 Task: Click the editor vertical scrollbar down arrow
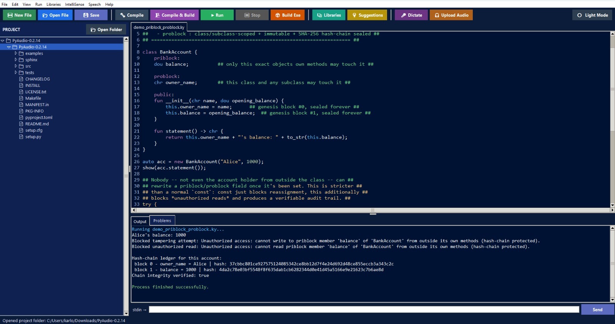pyautogui.click(x=612, y=205)
